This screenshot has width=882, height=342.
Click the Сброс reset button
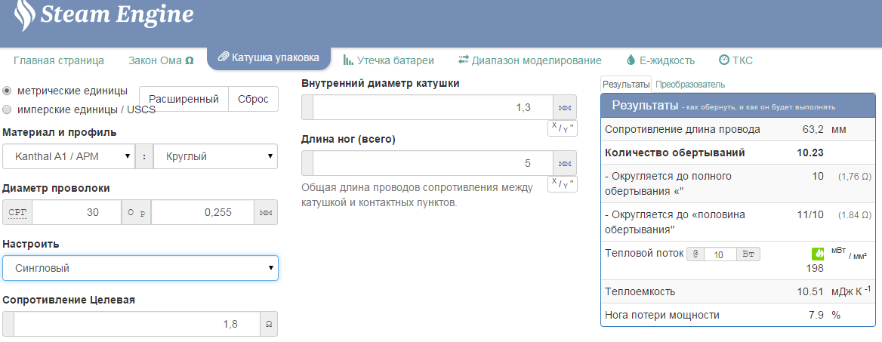click(x=253, y=99)
